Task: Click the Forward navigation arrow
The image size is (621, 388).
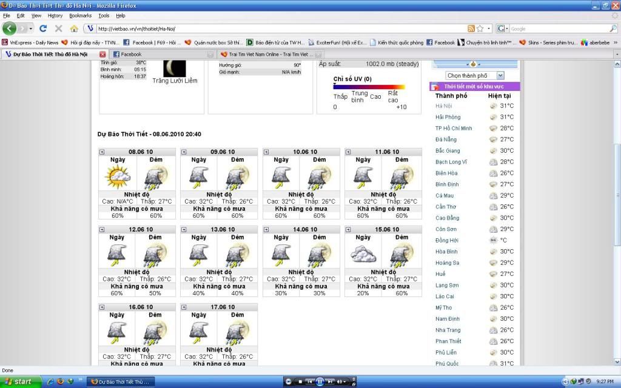Action: point(22,28)
